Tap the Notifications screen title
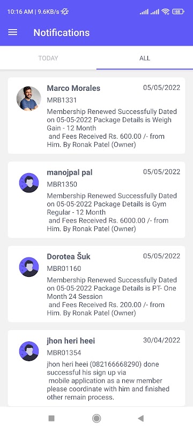193x430 pixels. 62,33
